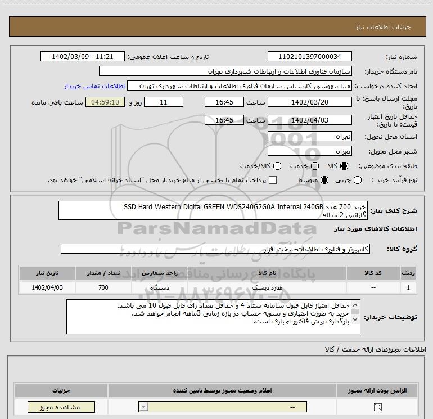This screenshot has height=419, width=433.
Task: Click the جزئیات column header in license table
Action: tap(61, 390)
